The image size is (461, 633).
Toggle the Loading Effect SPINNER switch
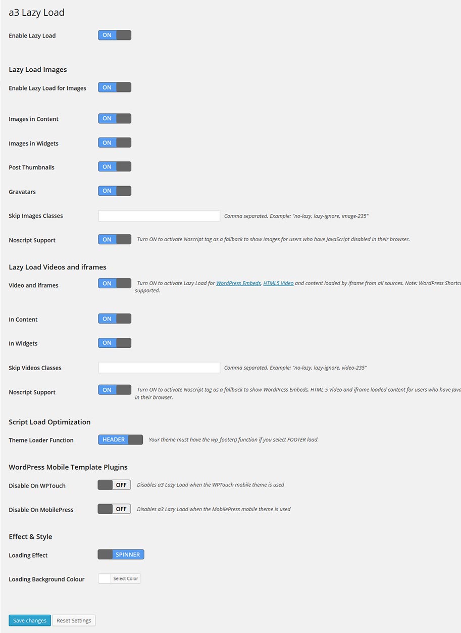[121, 555]
